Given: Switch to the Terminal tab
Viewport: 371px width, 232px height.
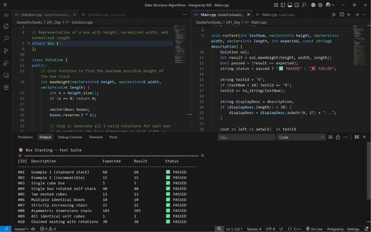Looking at the screenshot, I should pos(96,137).
